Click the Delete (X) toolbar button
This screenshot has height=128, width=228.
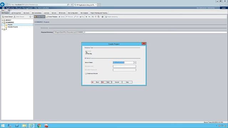point(62,17)
